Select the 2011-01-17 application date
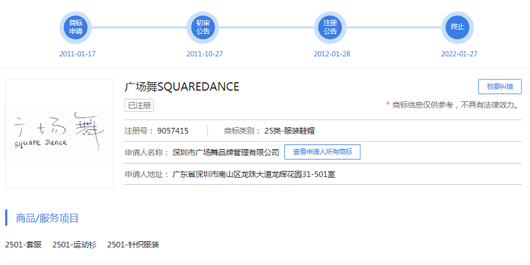This screenshot has height=265, width=530. [78, 54]
